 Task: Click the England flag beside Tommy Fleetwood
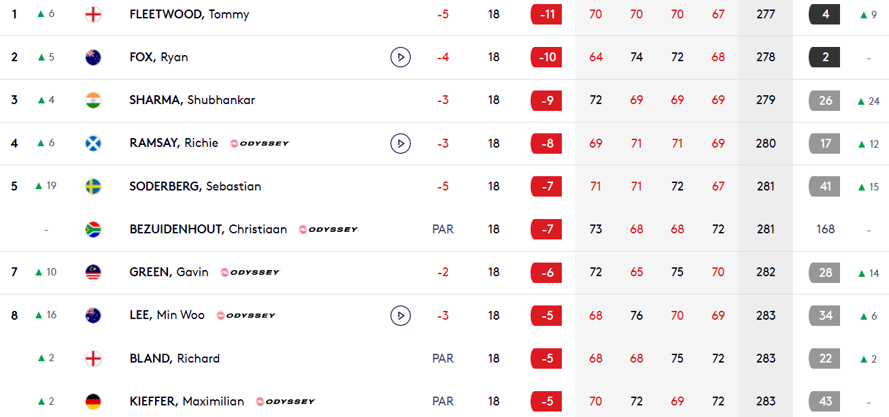(x=93, y=14)
